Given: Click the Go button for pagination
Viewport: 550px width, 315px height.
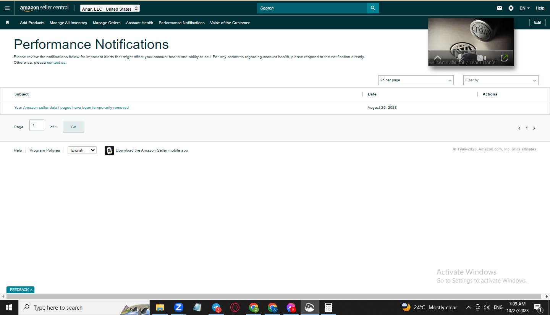Looking at the screenshot, I should point(73,127).
